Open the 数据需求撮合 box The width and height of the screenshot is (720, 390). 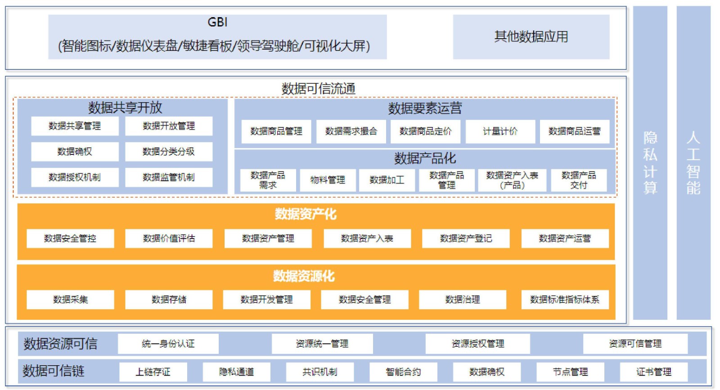[351, 132]
